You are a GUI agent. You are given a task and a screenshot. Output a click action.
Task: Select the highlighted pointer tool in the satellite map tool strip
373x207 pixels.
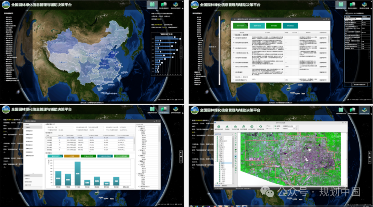tap(236, 157)
